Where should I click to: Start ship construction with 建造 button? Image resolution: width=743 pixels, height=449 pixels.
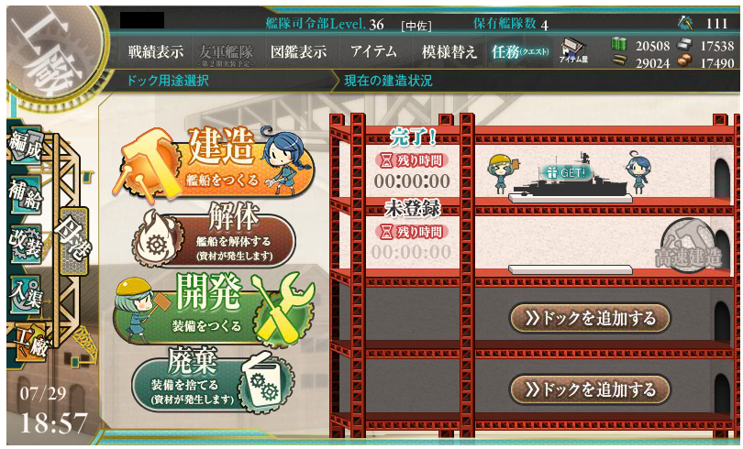pyautogui.click(x=213, y=161)
